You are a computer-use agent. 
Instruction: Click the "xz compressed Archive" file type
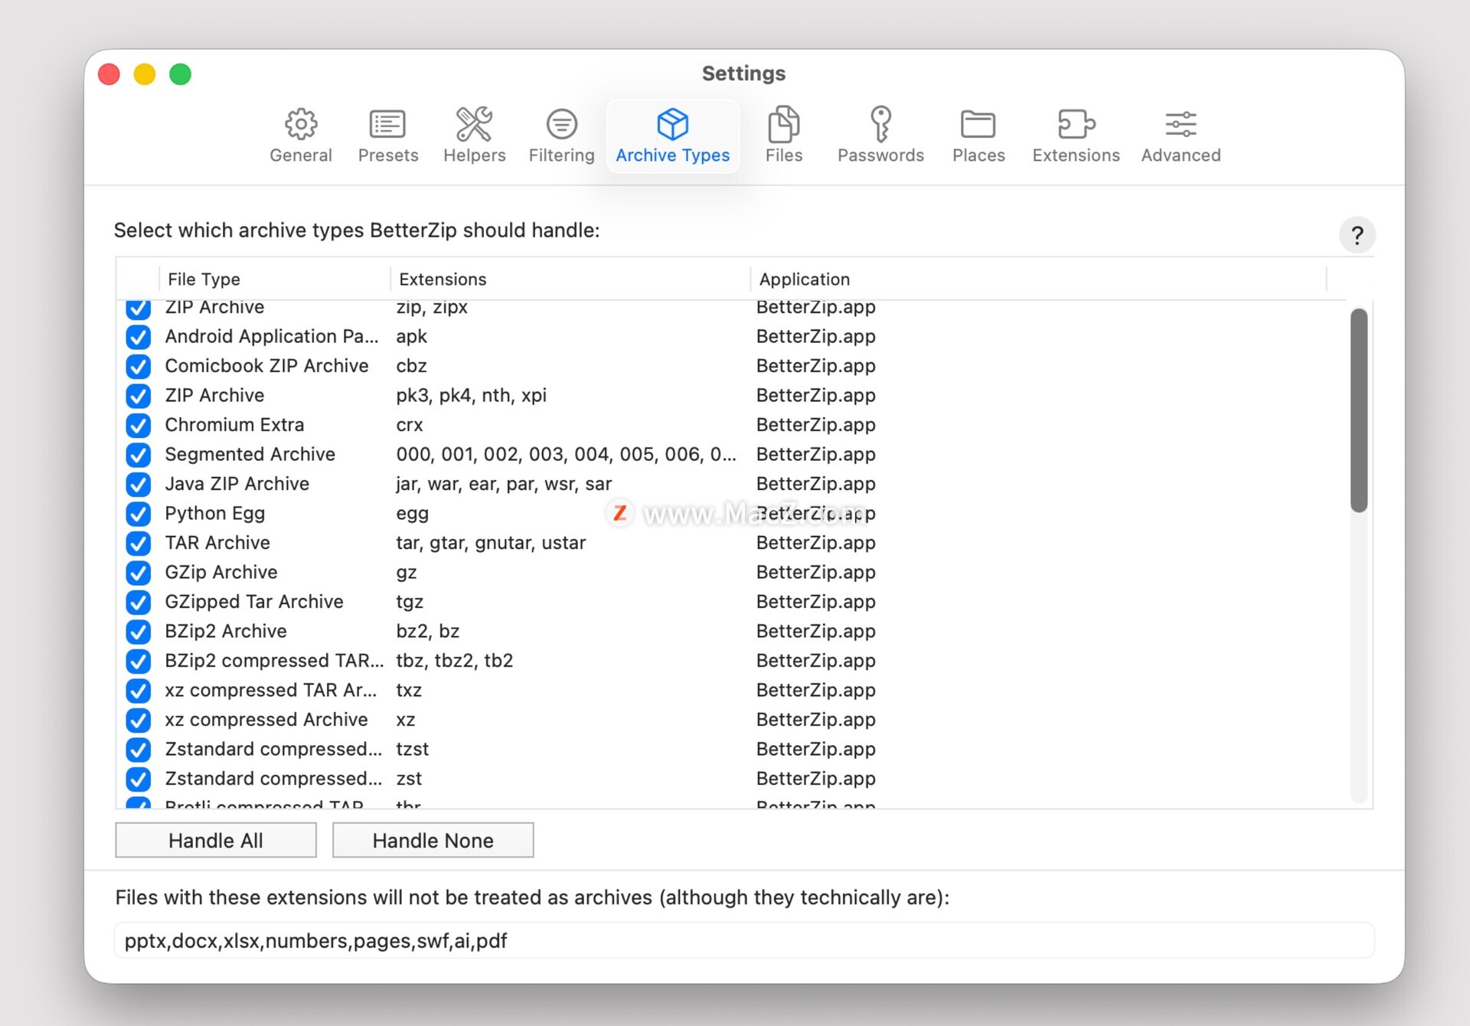click(x=266, y=720)
